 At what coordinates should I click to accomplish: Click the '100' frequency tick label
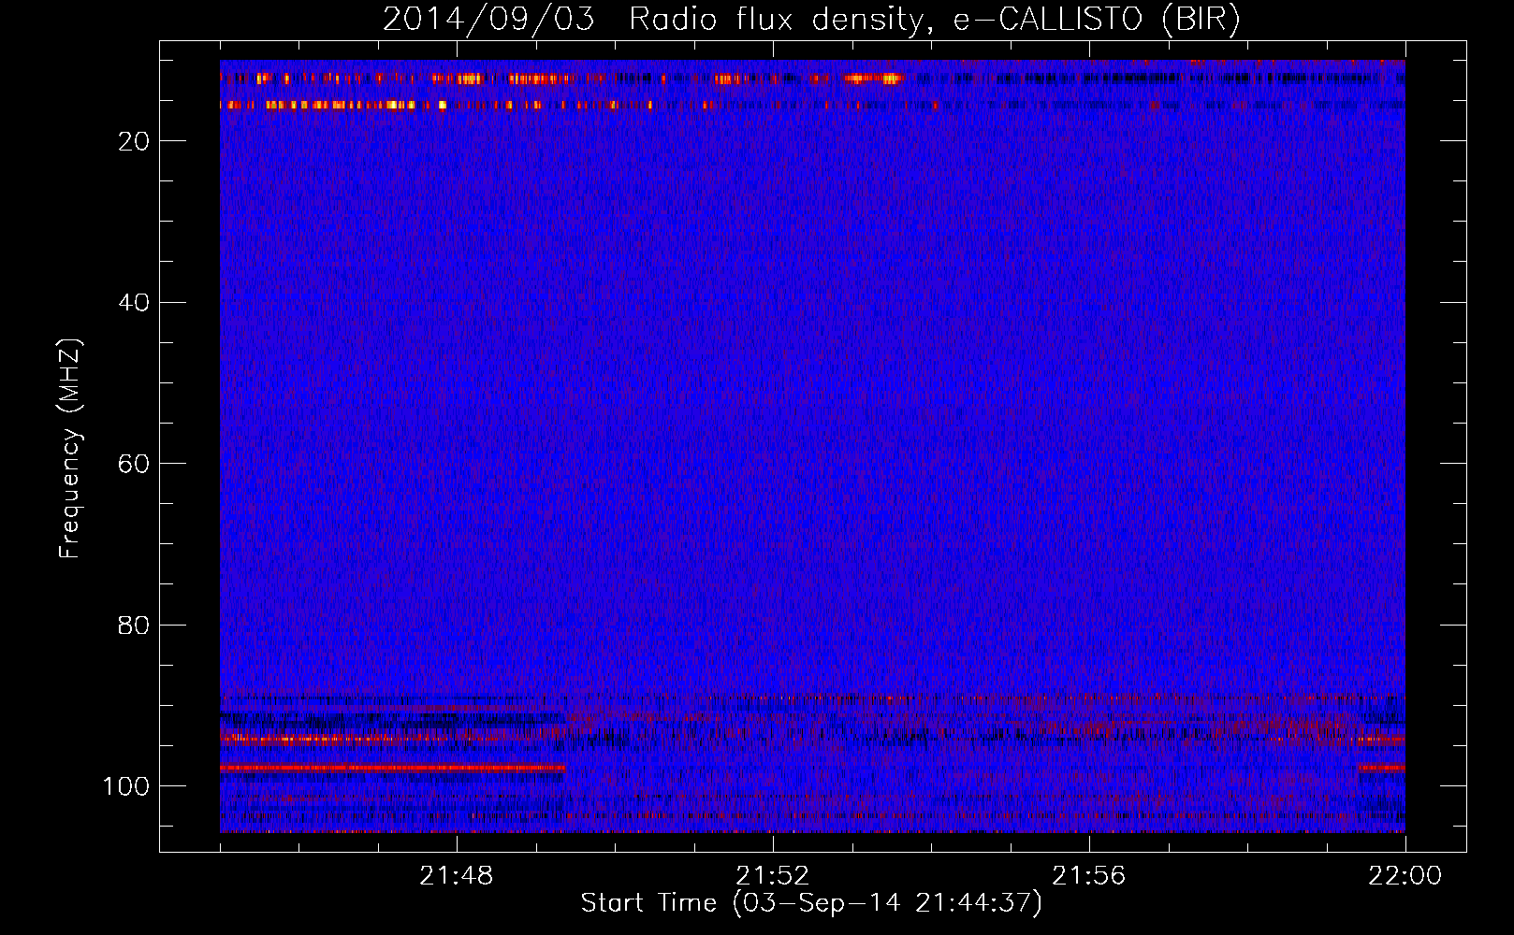pos(126,786)
